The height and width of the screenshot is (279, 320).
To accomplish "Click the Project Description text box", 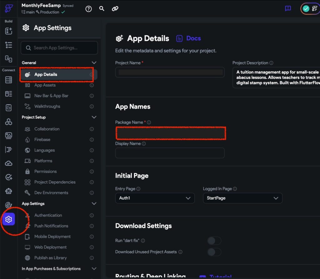I will (x=276, y=78).
